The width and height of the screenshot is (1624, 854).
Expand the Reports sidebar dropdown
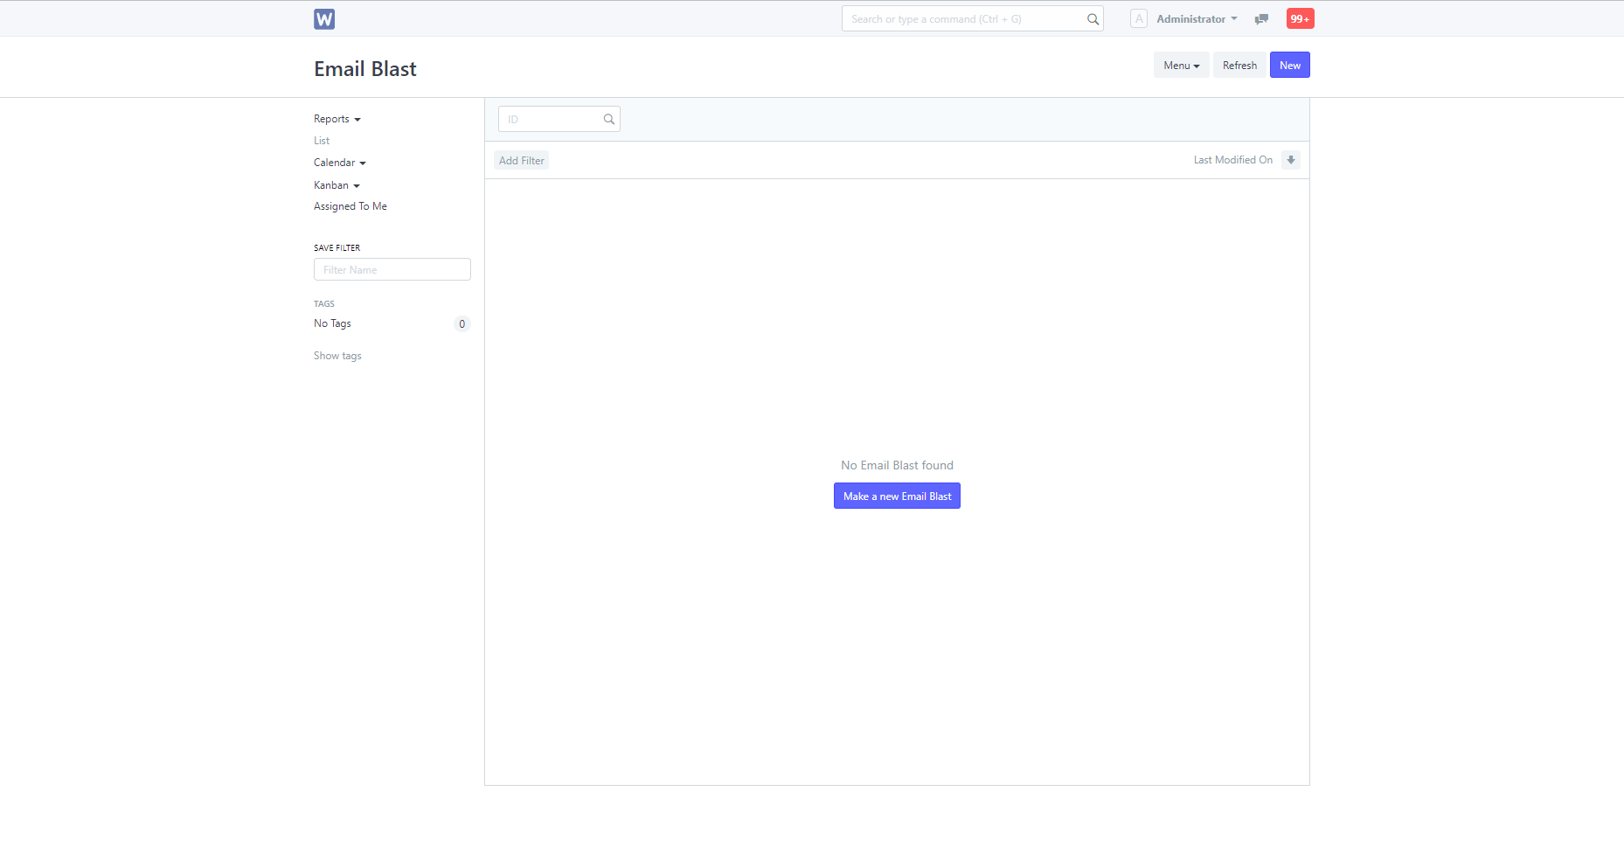[x=337, y=119]
